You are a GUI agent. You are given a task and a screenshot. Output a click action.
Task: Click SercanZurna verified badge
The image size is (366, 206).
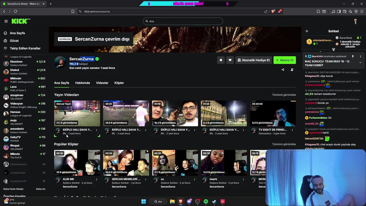pos(97,59)
